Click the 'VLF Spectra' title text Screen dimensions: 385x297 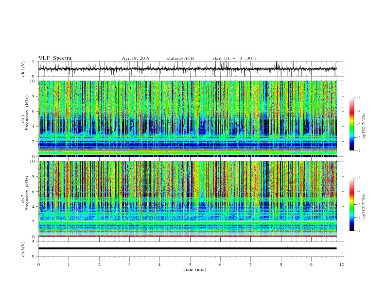(x=55, y=58)
